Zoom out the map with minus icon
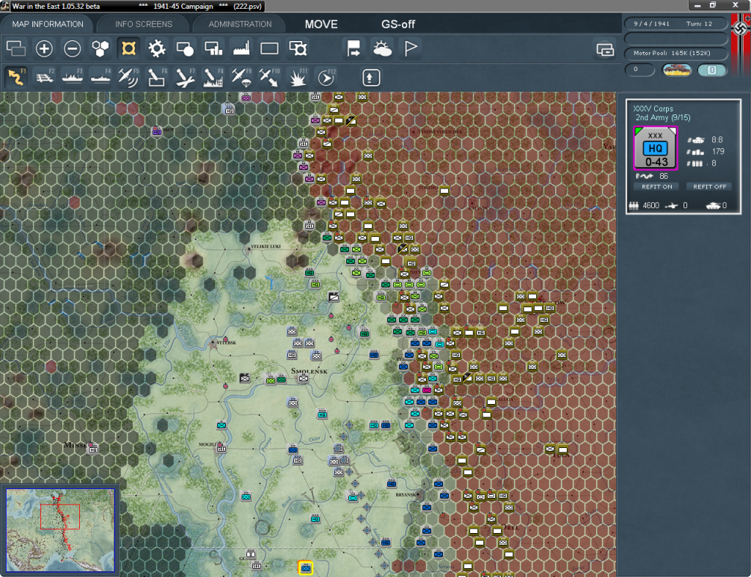The height and width of the screenshot is (577, 751). [73, 48]
